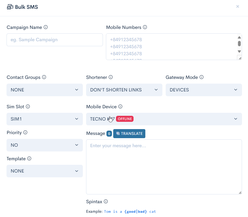Click the Spintax info icon
Image resolution: width=248 pixels, height=217 pixels.
click(105, 201)
